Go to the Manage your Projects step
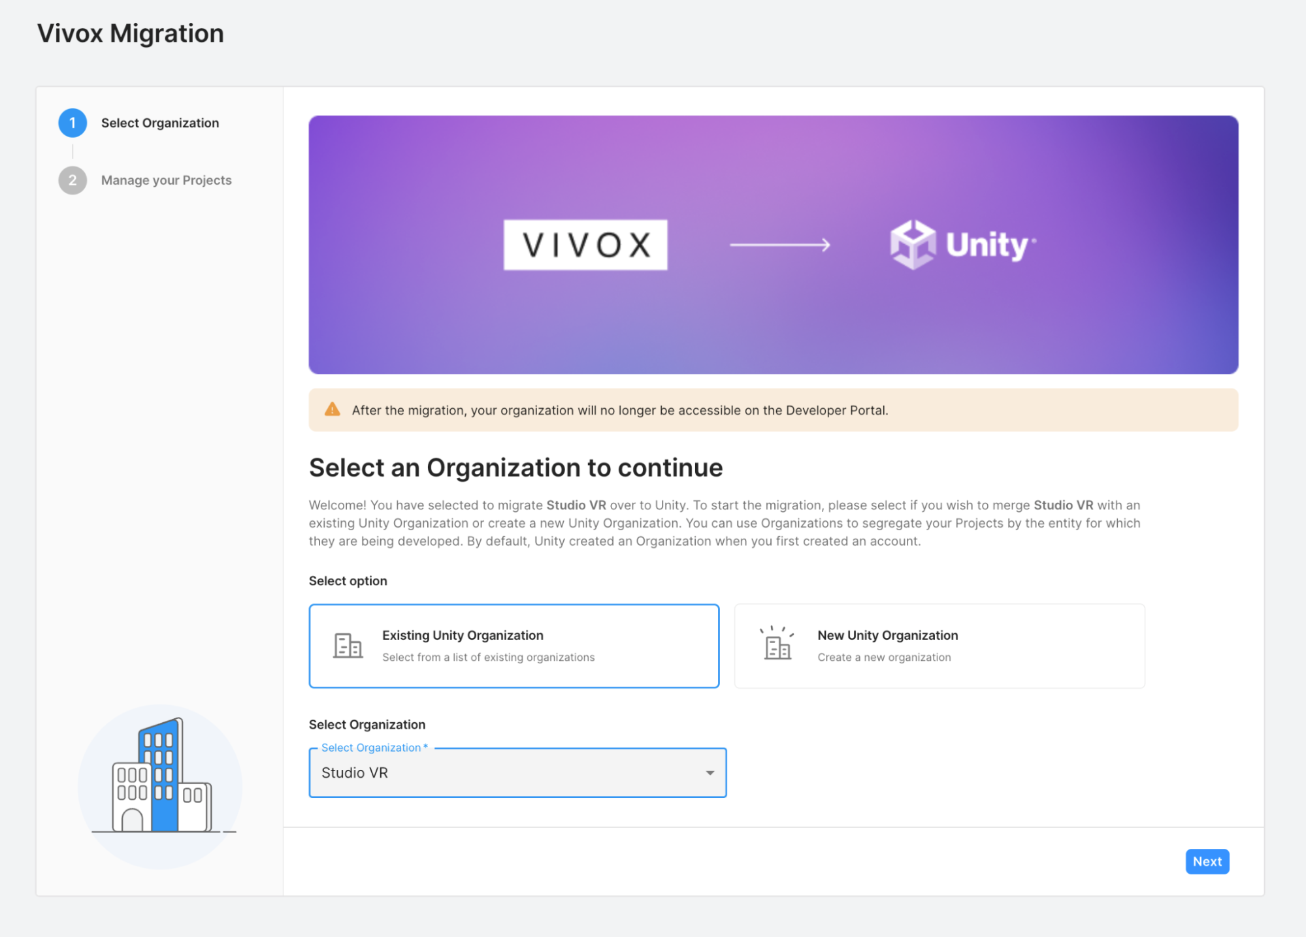 pos(167,180)
